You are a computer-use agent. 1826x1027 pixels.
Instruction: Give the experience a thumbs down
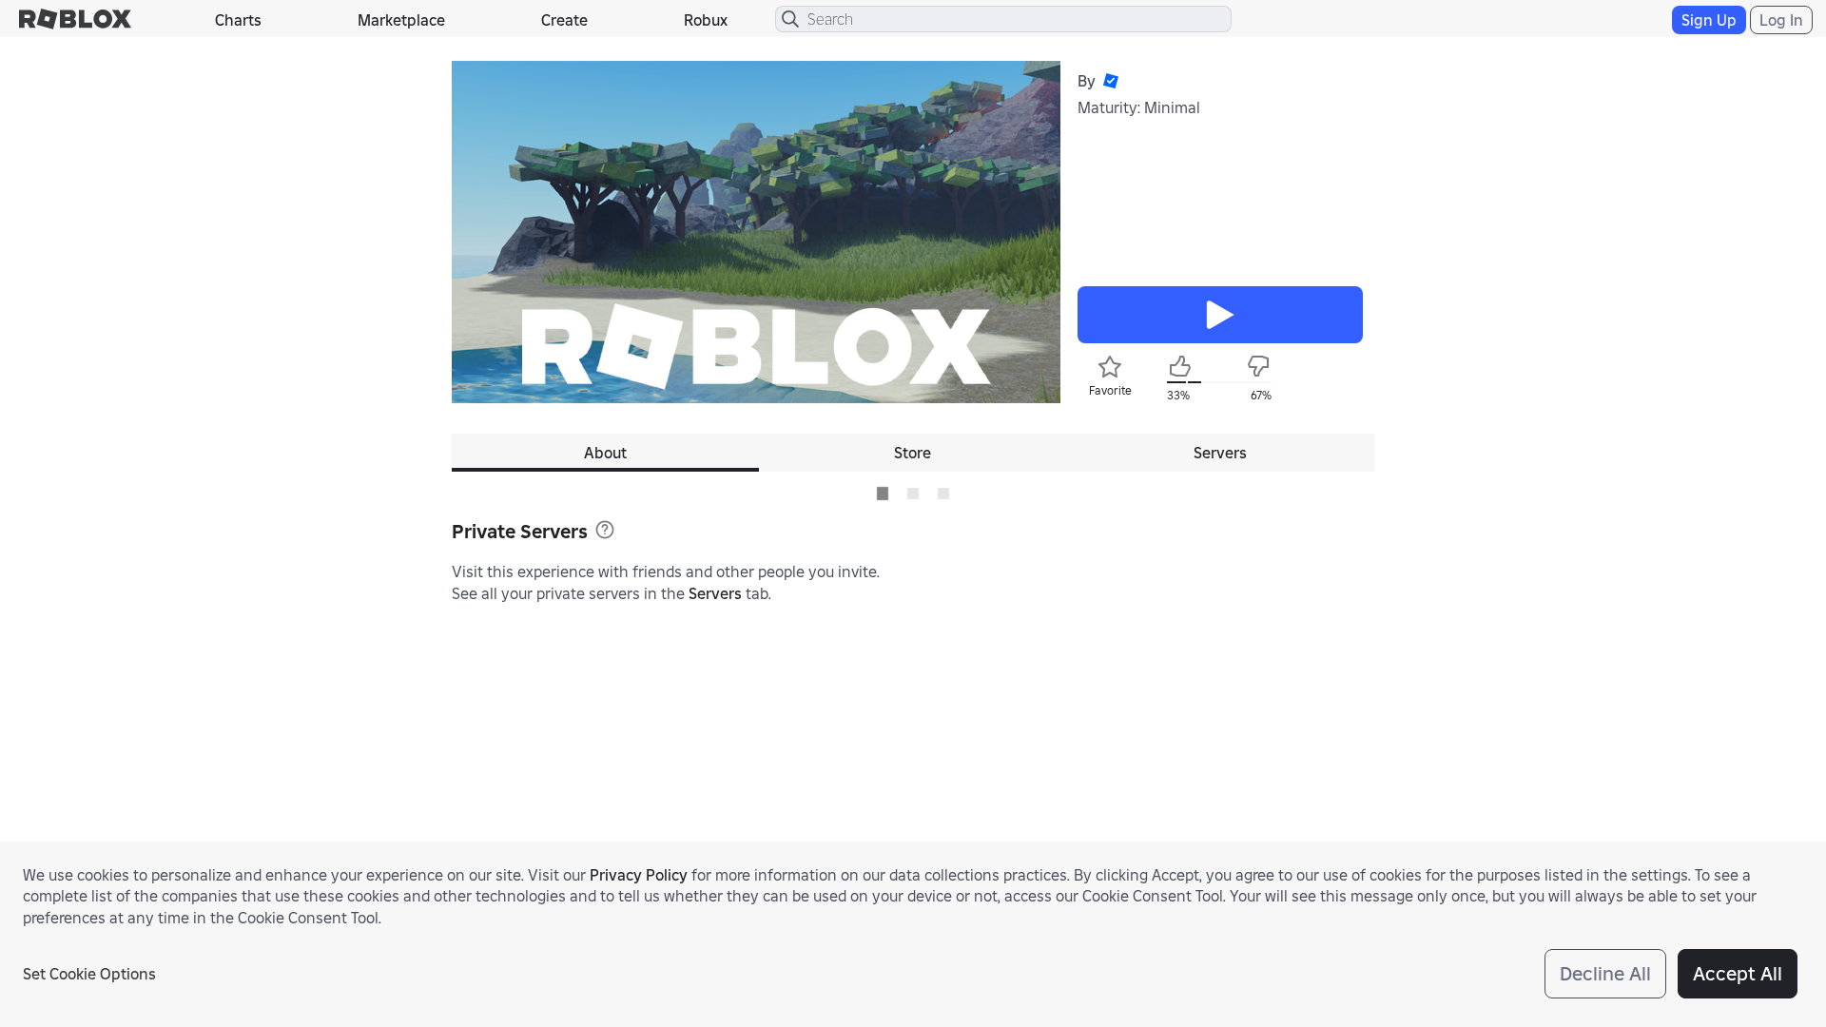click(x=1256, y=366)
